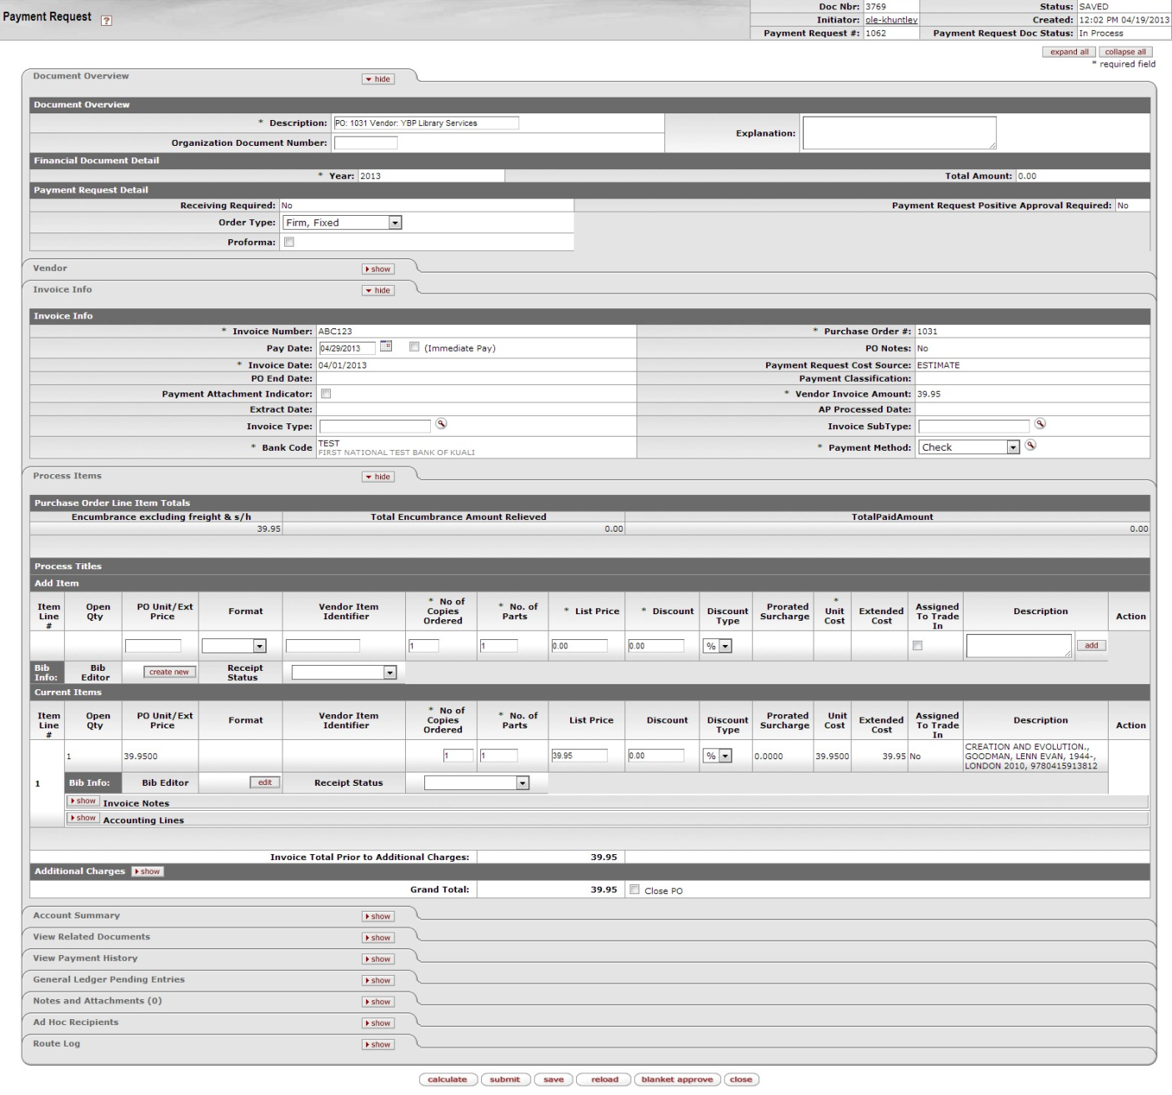1172x1095 pixels.
Task: Open the Pay Date calendar picker
Action: pos(386,347)
